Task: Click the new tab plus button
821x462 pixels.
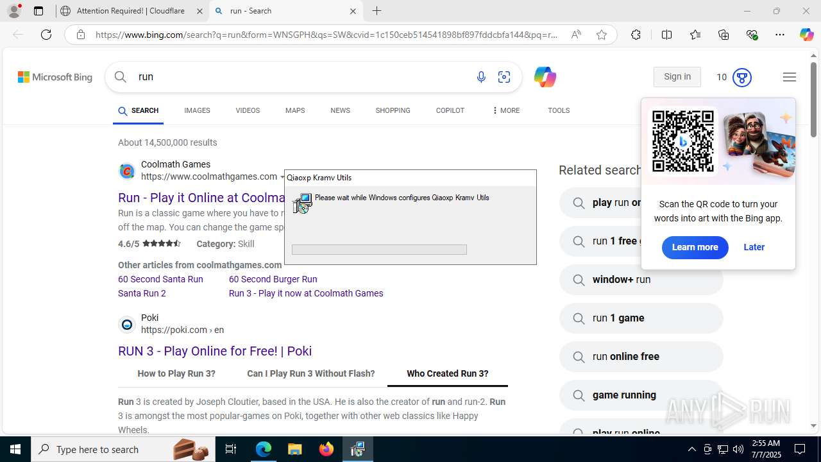Action: pyautogui.click(x=377, y=11)
